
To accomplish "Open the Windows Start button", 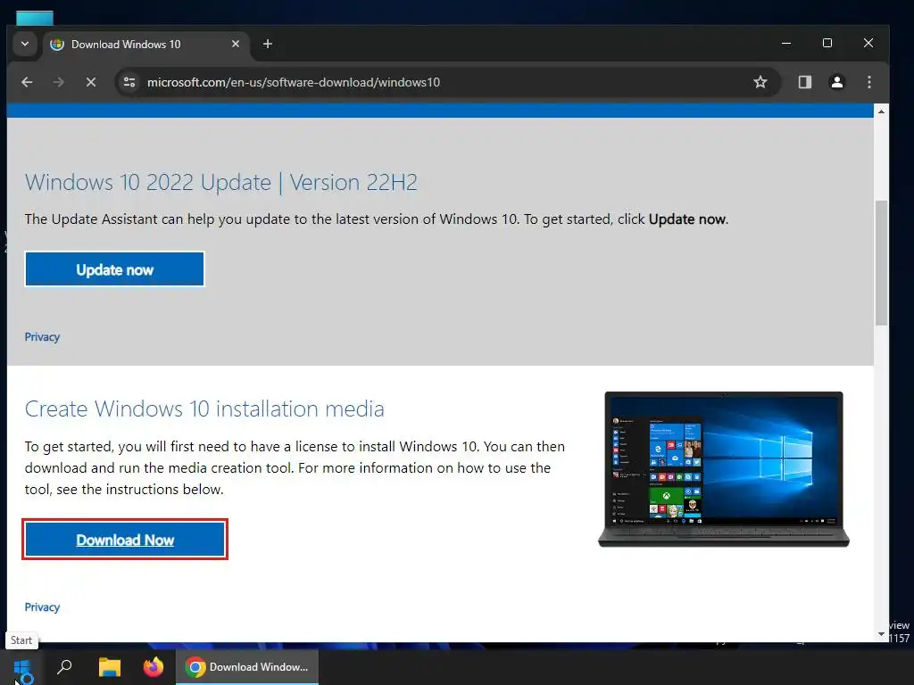I will 22,667.
